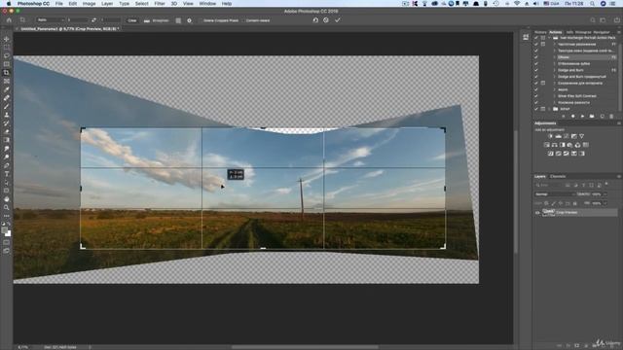The width and height of the screenshot is (623, 350).
Task: Open the File menu
Action: [58, 4]
